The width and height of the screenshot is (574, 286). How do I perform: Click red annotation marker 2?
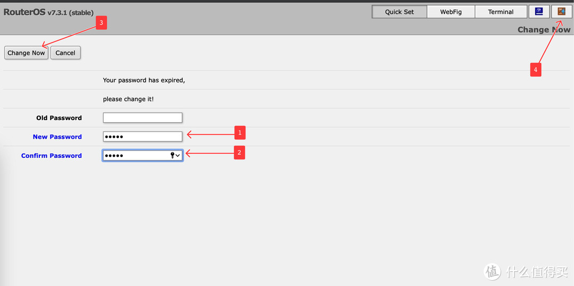click(x=239, y=153)
